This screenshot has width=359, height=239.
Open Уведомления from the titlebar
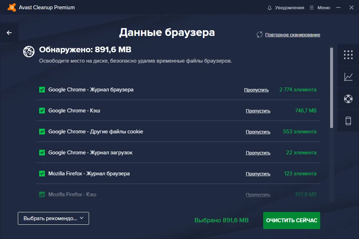(290, 7)
